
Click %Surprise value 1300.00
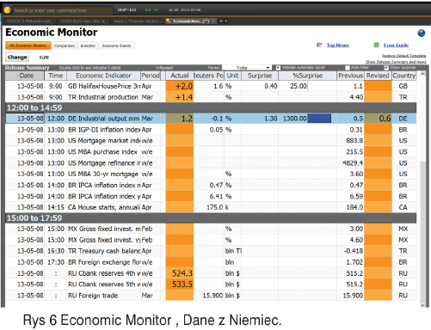click(295, 119)
